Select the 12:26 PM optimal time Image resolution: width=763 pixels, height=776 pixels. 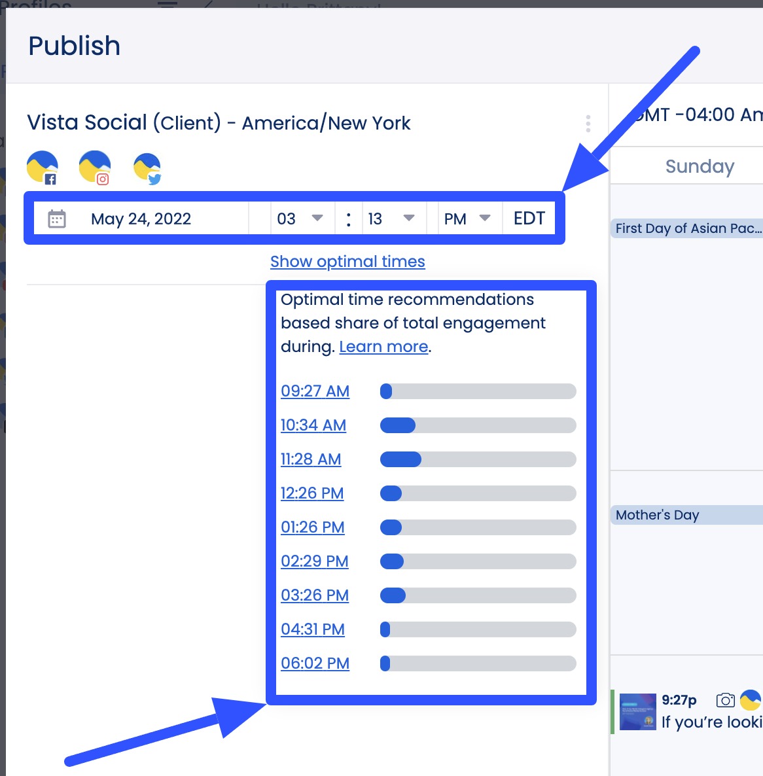click(x=312, y=493)
